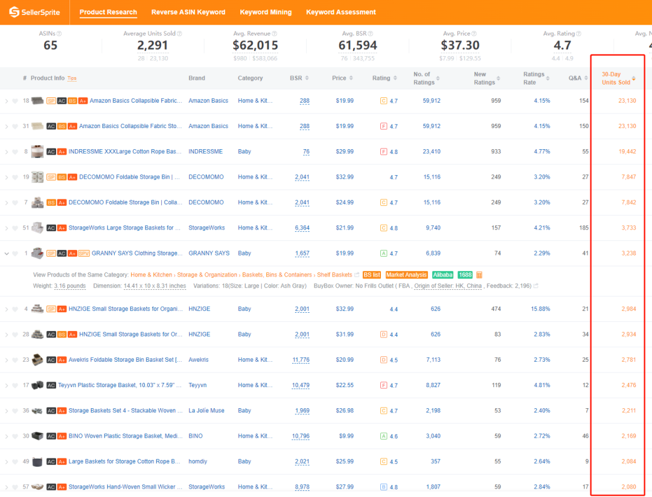Open the help icon beside ASINs
The width and height of the screenshot is (652, 497).
(x=59, y=34)
